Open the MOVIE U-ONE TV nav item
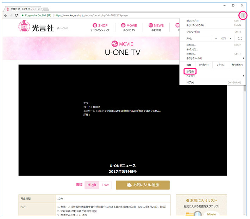 (129, 28)
